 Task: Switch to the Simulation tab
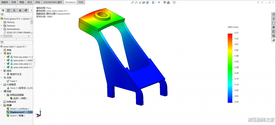(70, 2)
